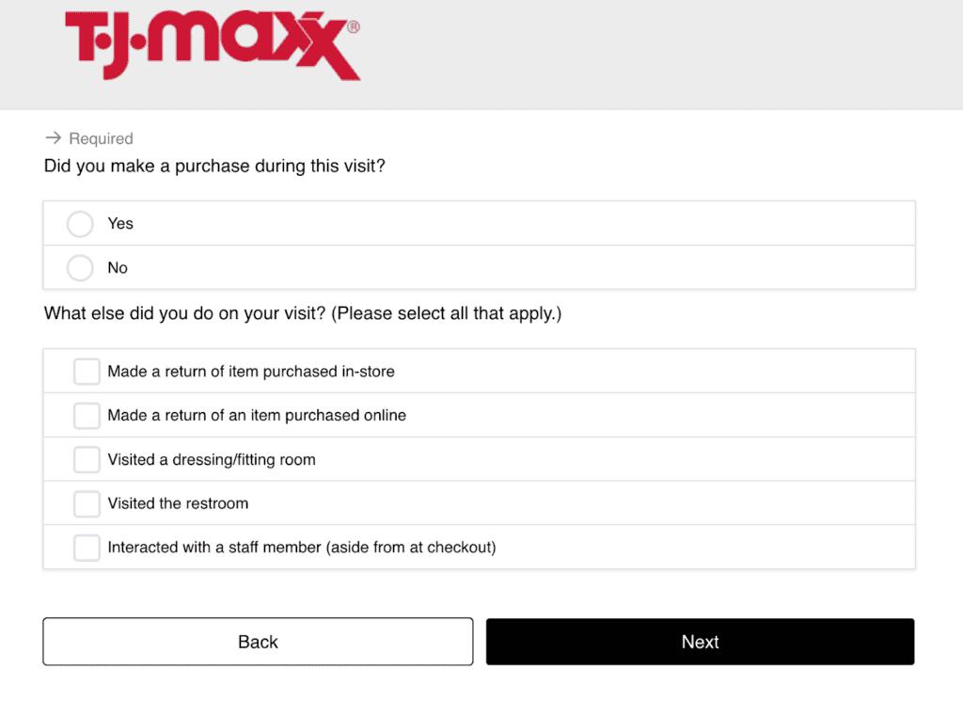The height and width of the screenshot is (701, 963).
Task: Choose the No radio button
Action: [x=81, y=268]
